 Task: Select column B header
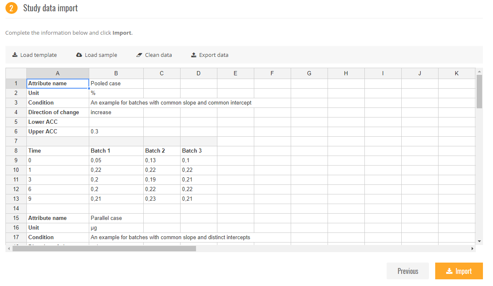(x=116, y=74)
